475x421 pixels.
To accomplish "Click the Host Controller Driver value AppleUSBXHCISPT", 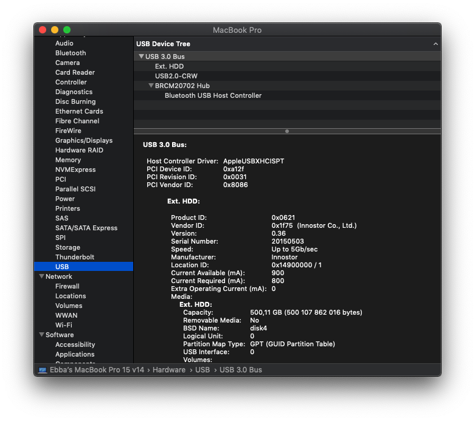I will point(254,161).
